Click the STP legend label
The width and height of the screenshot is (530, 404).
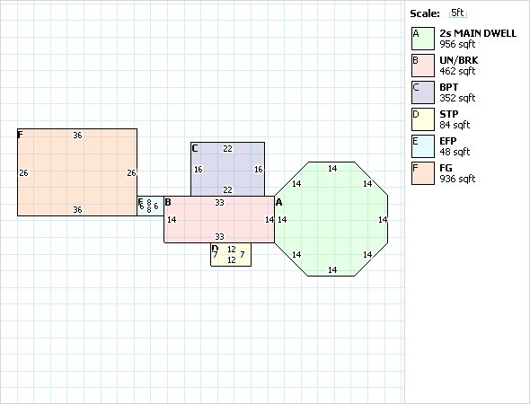pos(449,114)
